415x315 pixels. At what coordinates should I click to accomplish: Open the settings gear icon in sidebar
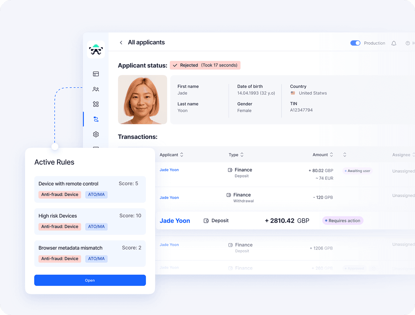pos(96,134)
